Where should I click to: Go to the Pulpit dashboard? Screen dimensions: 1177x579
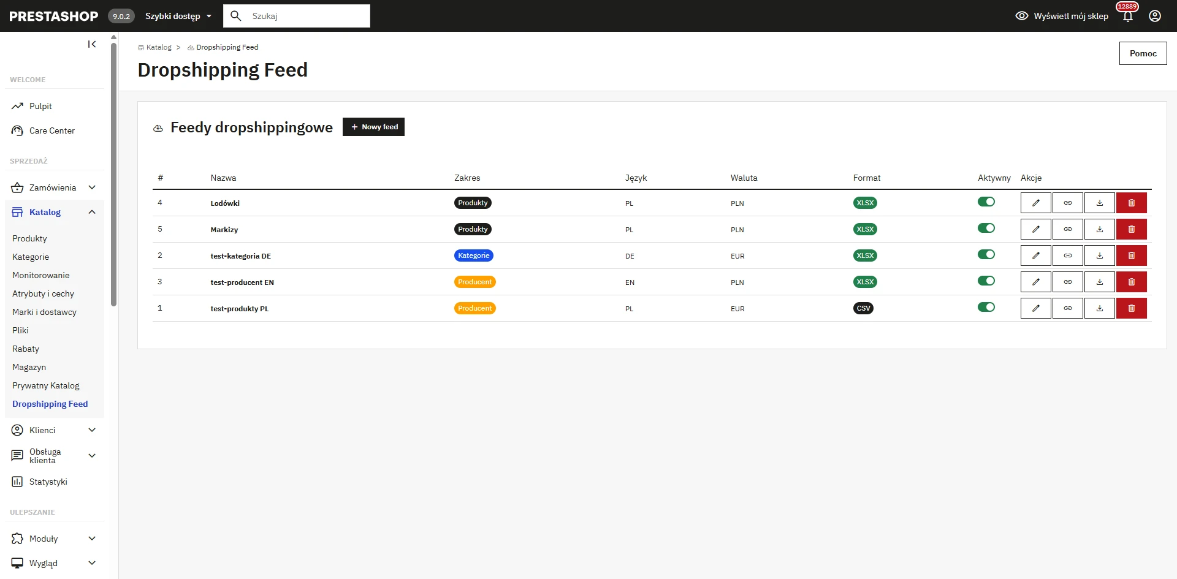[40, 106]
